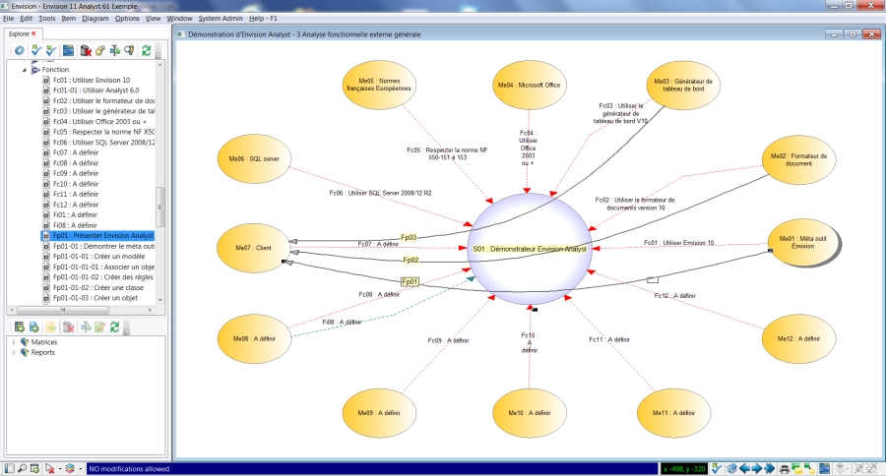Image resolution: width=886 pixels, height=476 pixels.
Task: Open the System Admin menu
Action: tap(221, 18)
